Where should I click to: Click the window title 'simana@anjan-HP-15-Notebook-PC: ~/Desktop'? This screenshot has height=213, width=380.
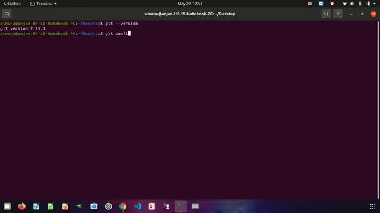coord(190,14)
